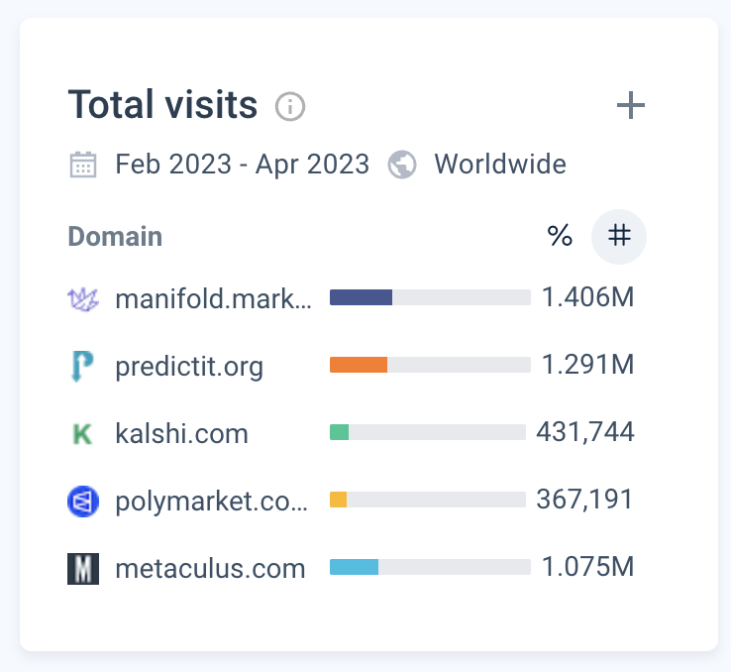
Task: Click the 1.406M visits value
Action: 588,297
